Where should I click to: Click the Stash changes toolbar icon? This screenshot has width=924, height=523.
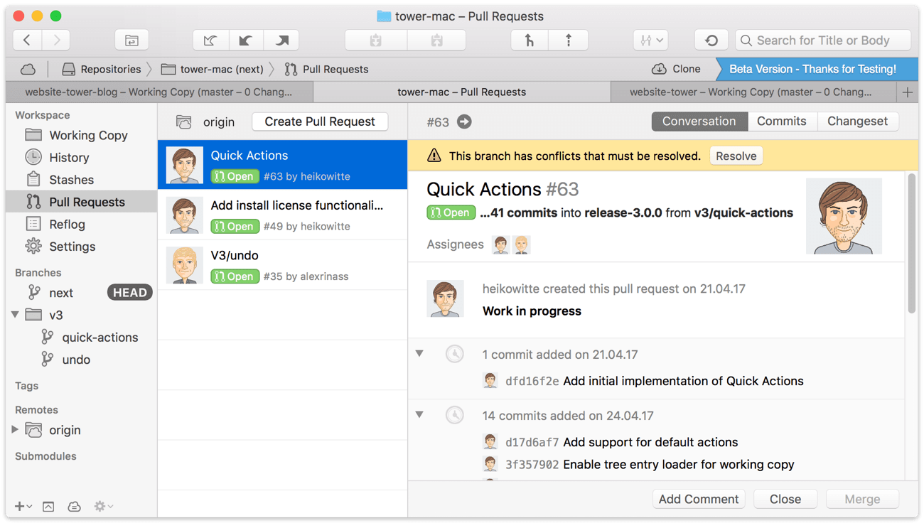(376, 41)
